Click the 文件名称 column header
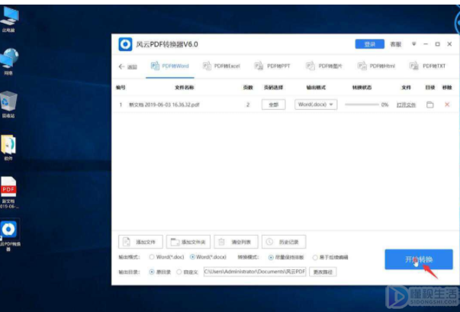 click(x=185, y=88)
